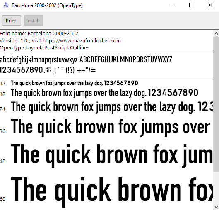Click the 60-point quick brown fox sample
The image size is (219, 210).
point(112,192)
